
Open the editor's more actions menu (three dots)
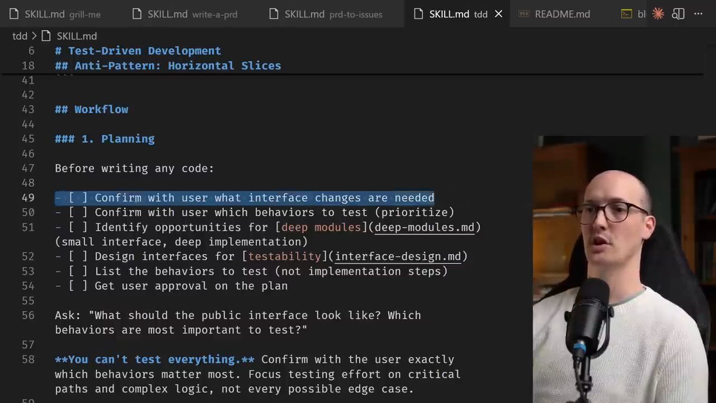(698, 14)
